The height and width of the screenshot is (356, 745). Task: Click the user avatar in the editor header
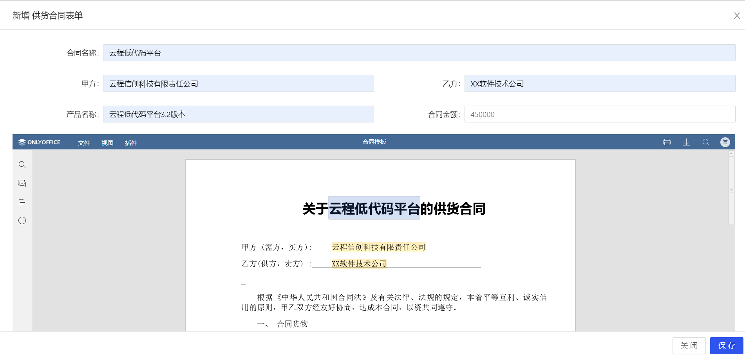[725, 142]
